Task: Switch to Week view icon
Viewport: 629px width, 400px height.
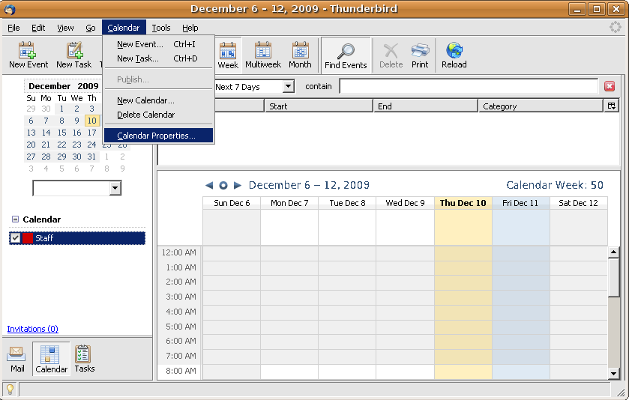Action: 228,51
